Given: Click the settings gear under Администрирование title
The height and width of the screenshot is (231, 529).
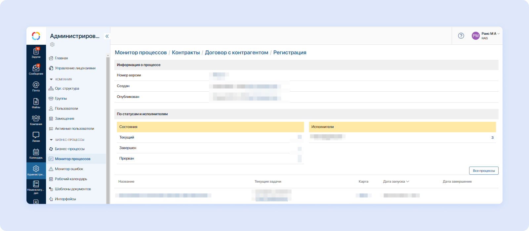Looking at the screenshot, I should (52, 44).
